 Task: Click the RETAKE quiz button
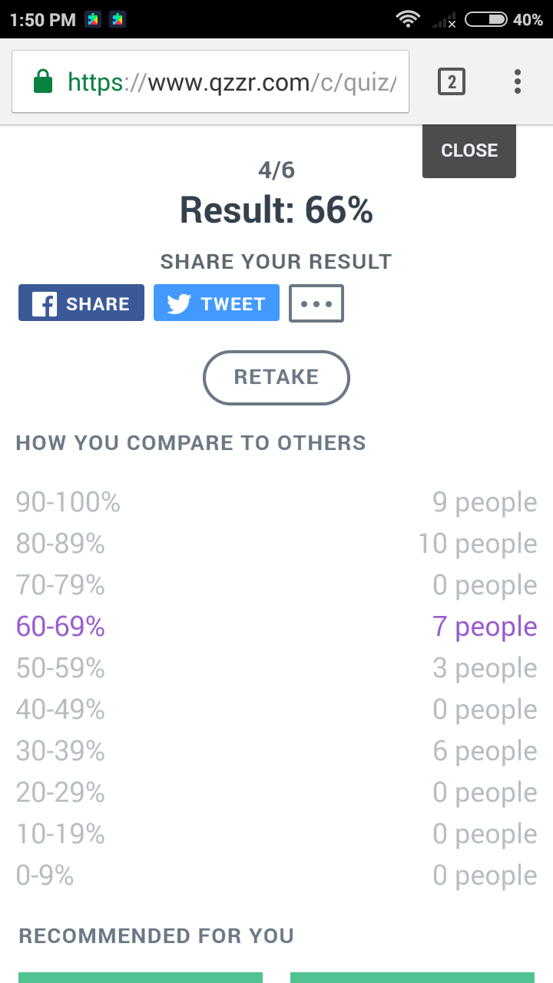(276, 377)
